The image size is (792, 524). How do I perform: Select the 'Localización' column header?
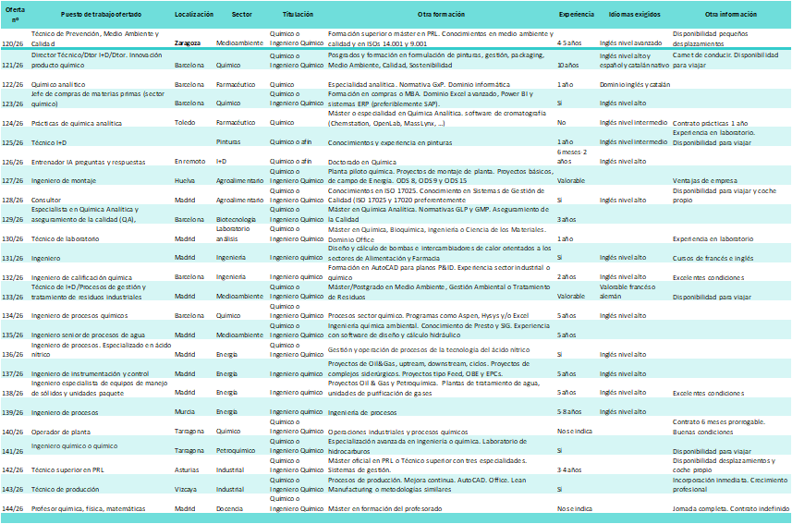(x=194, y=15)
